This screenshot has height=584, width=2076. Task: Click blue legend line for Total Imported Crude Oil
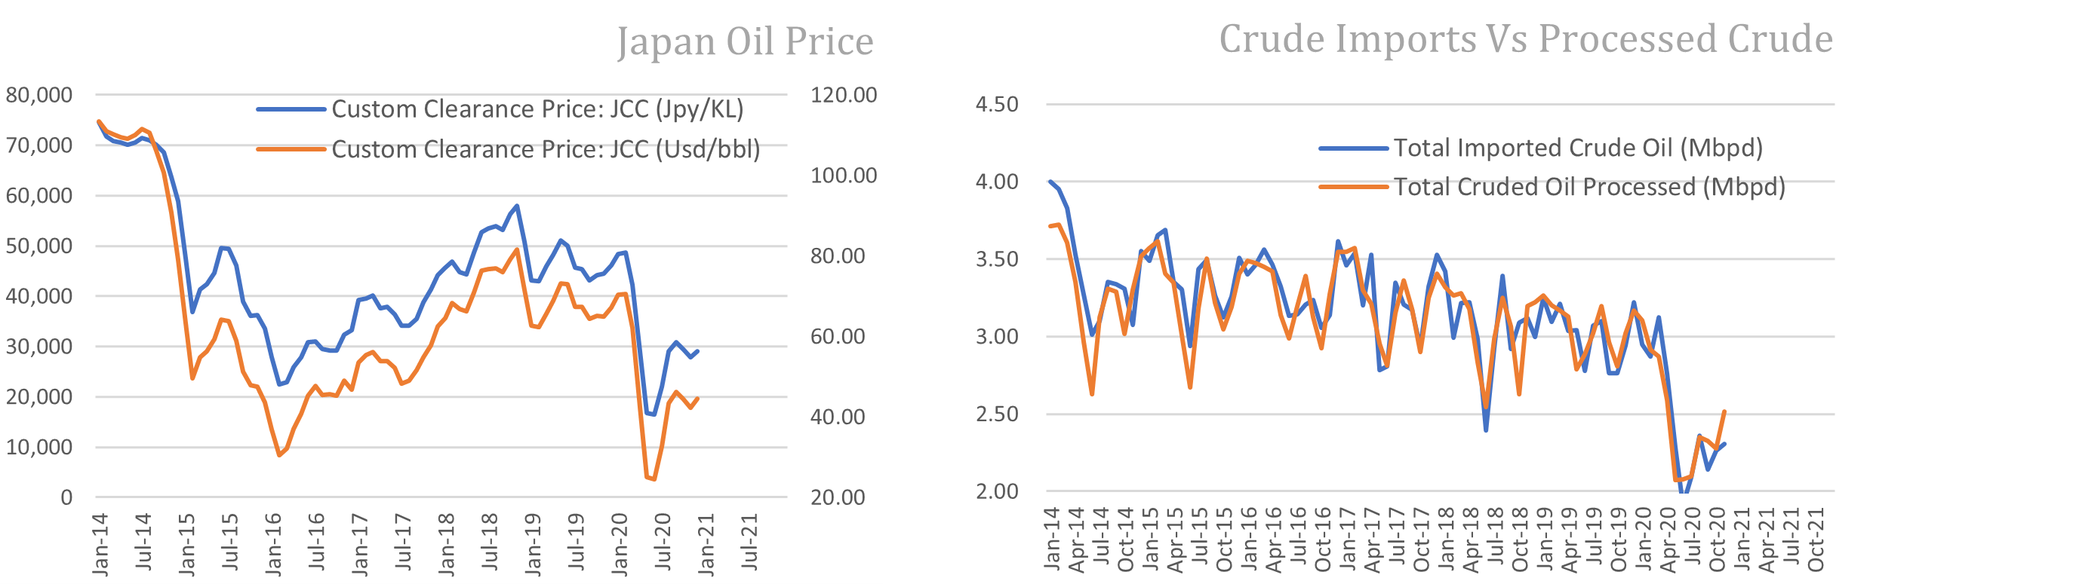tap(1354, 148)
